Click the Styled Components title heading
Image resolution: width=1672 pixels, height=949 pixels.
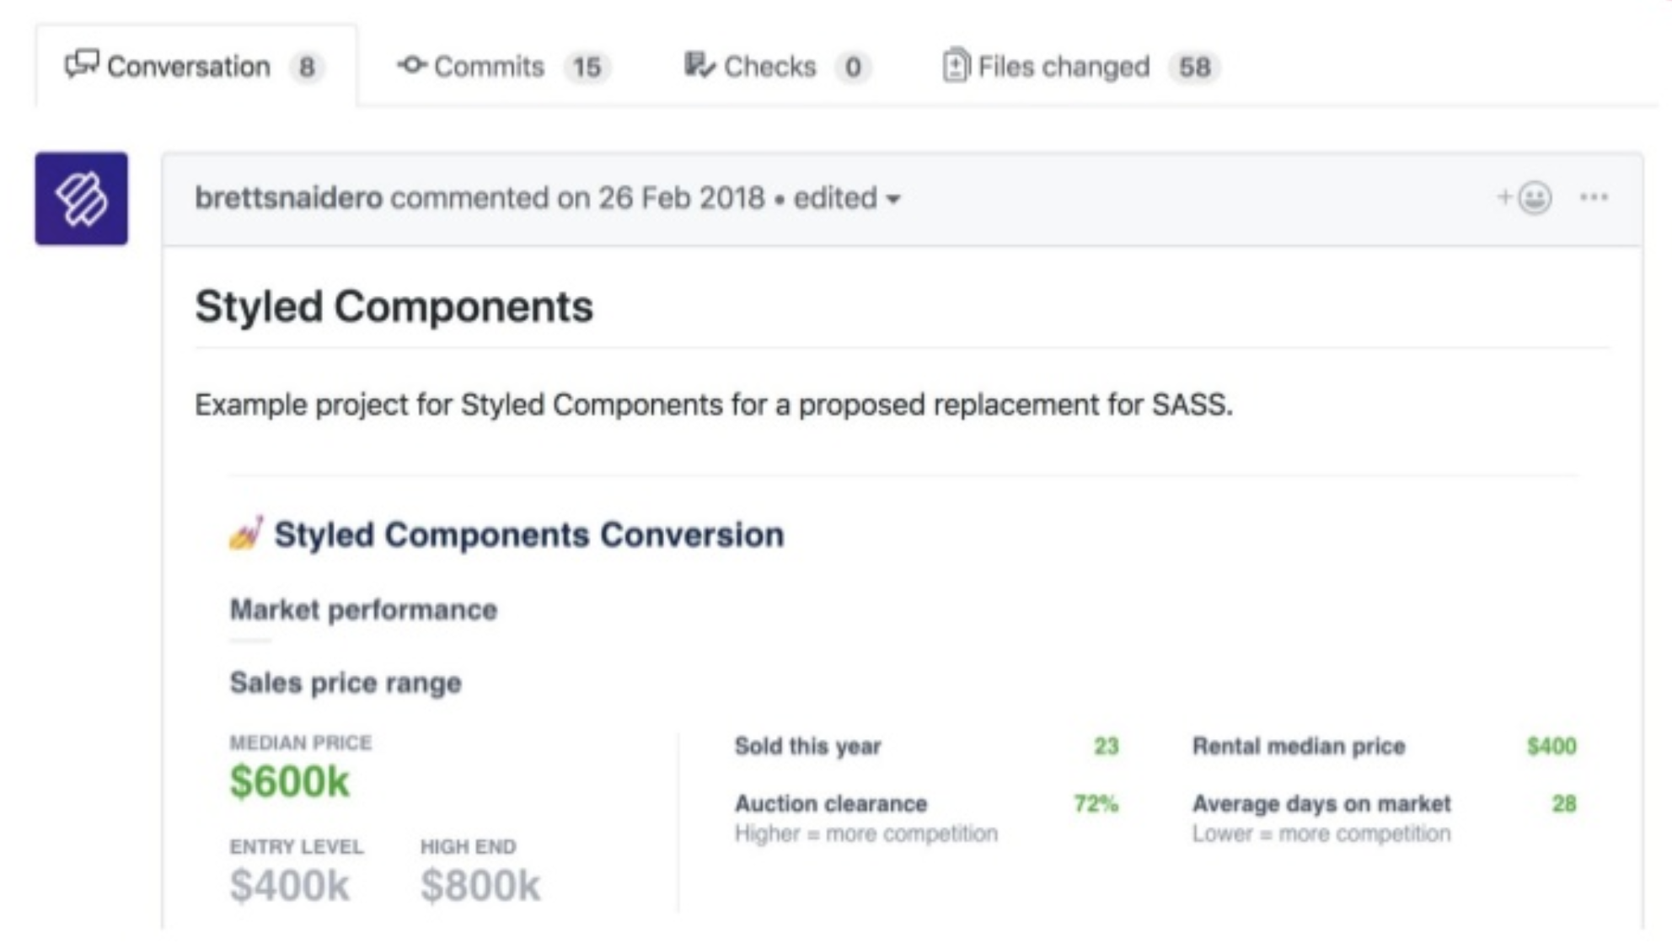(394, 306)
